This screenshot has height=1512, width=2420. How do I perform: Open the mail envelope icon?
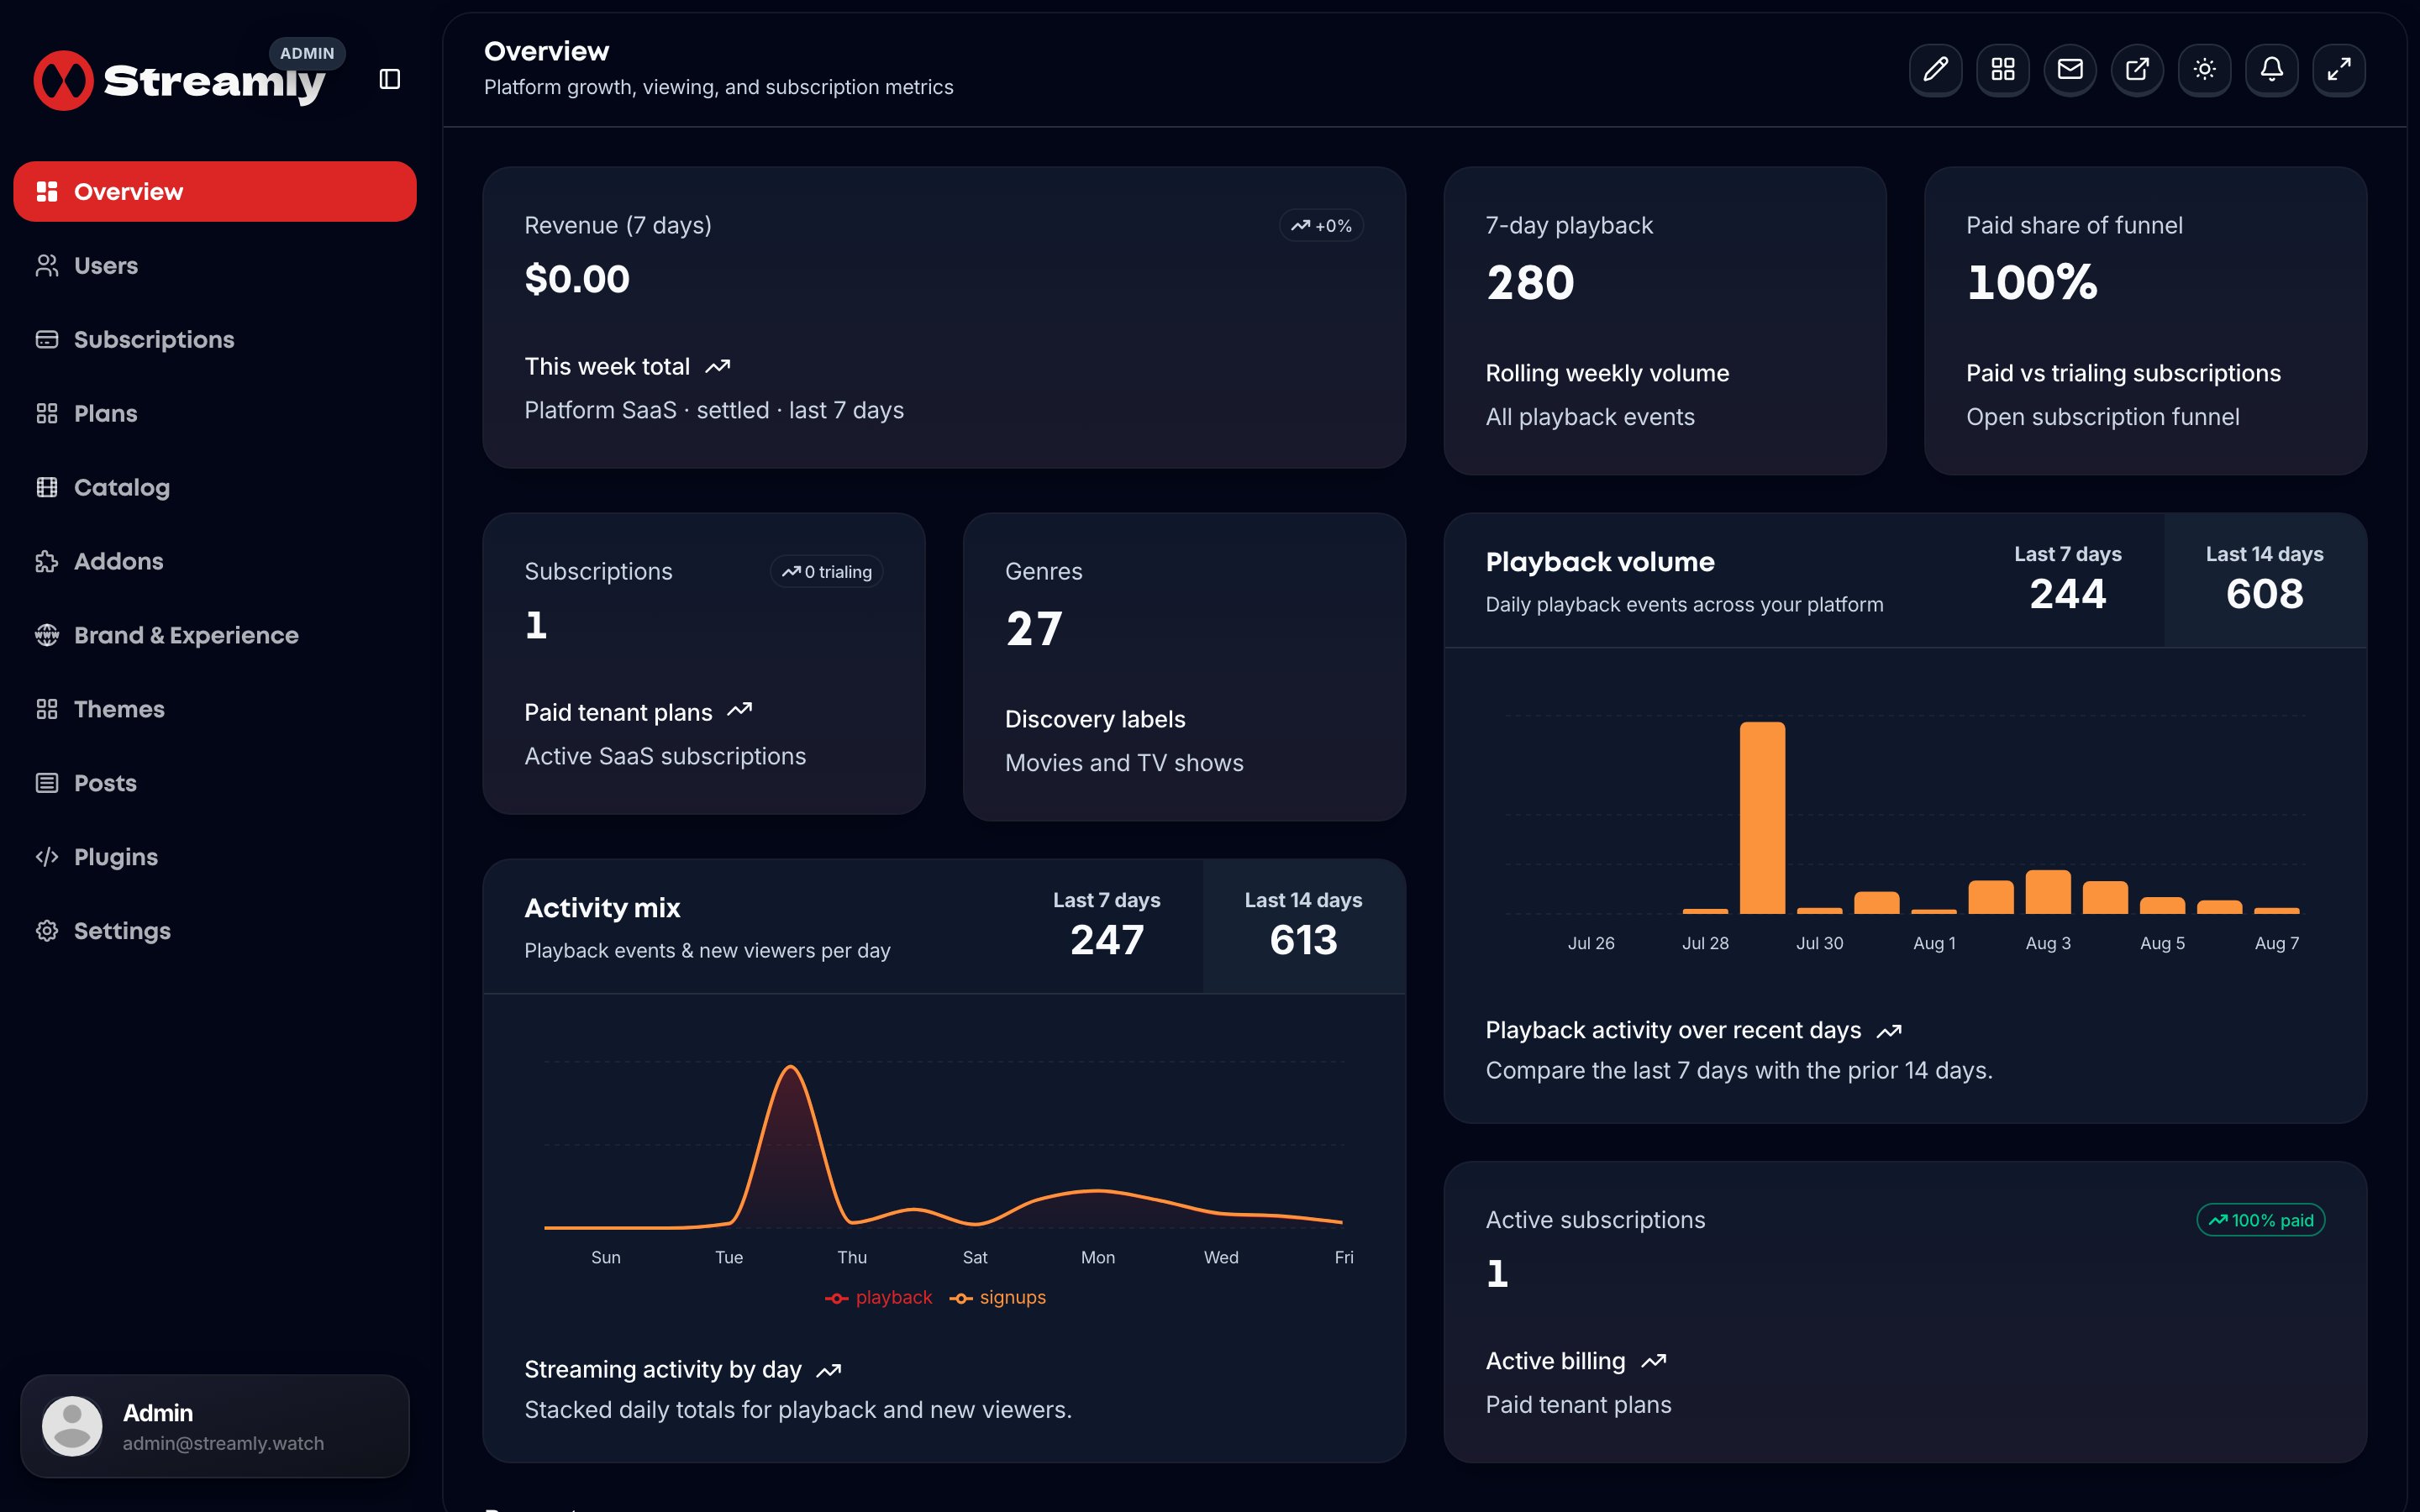tap(2070, 69)
